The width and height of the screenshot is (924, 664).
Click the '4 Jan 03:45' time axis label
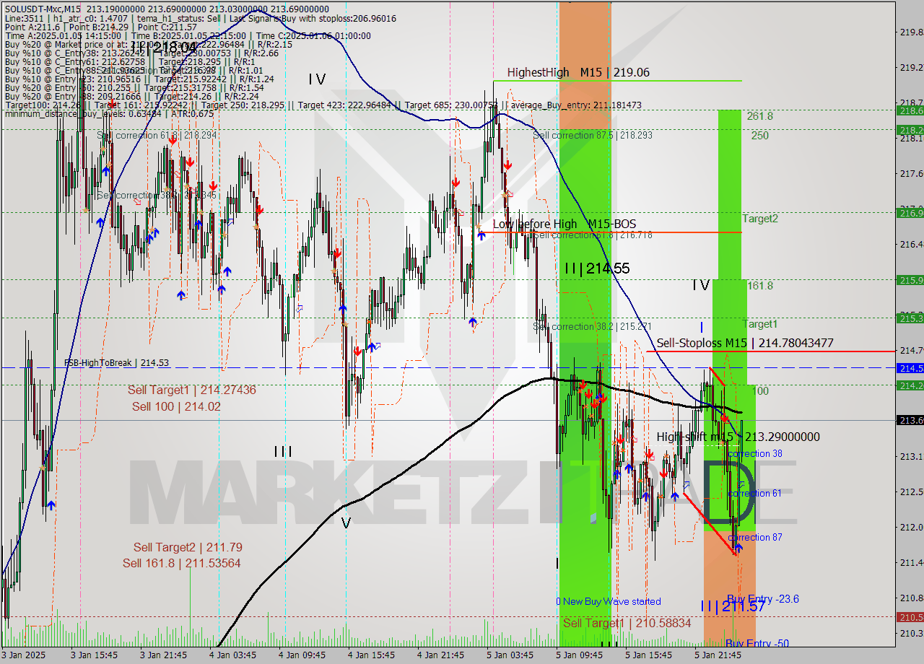point(232,655)
